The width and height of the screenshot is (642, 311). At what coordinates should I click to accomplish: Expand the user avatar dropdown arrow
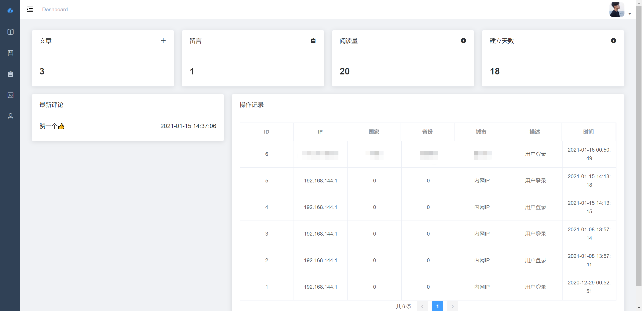(x=630, y=14)
